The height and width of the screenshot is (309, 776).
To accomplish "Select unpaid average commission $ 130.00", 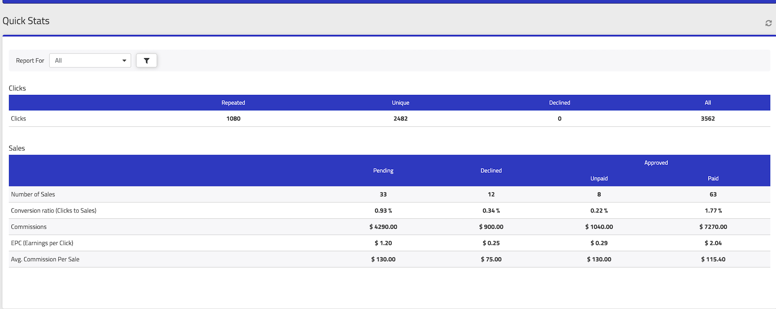I will click(599, 259).
